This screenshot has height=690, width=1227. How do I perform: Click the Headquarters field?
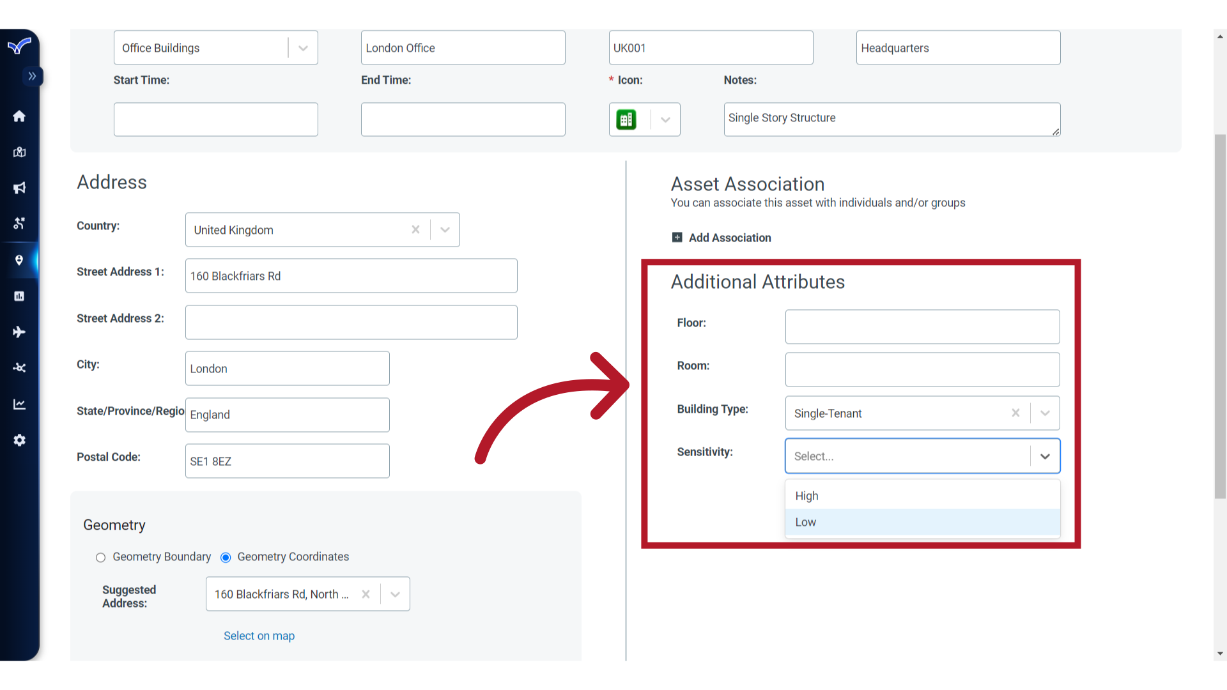click(958, 48)
